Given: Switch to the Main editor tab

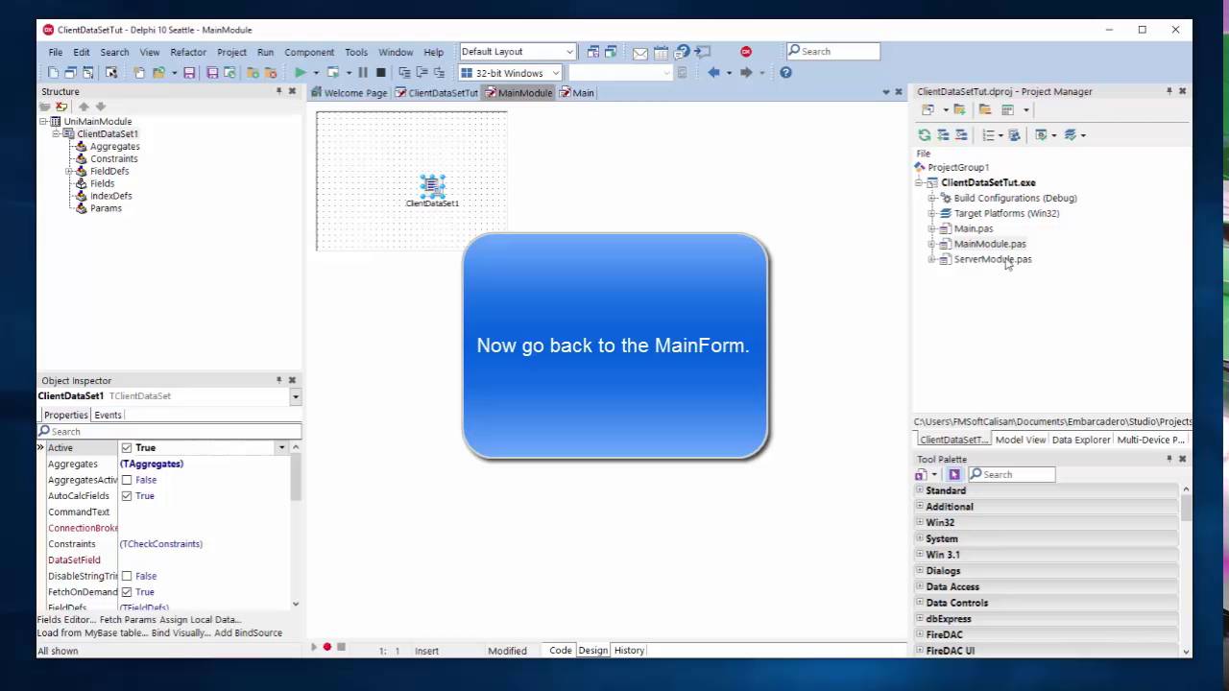Looking at the screenshot, I should 577,93.
